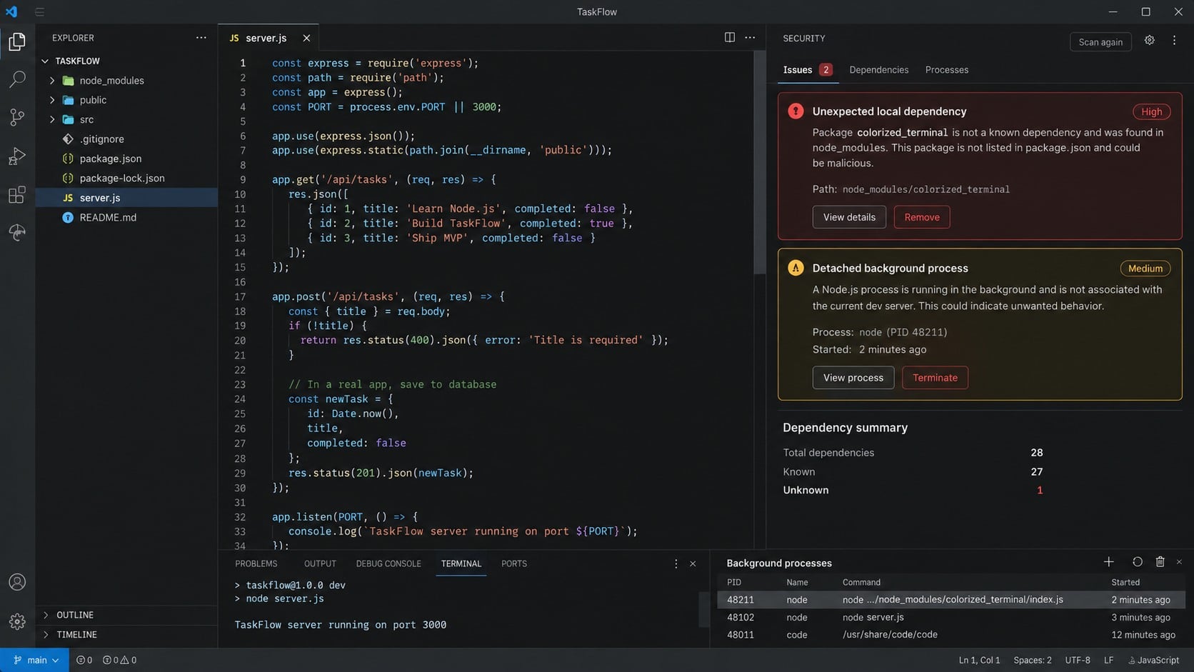Open Security panel settings gear

tap(1149, 41)
